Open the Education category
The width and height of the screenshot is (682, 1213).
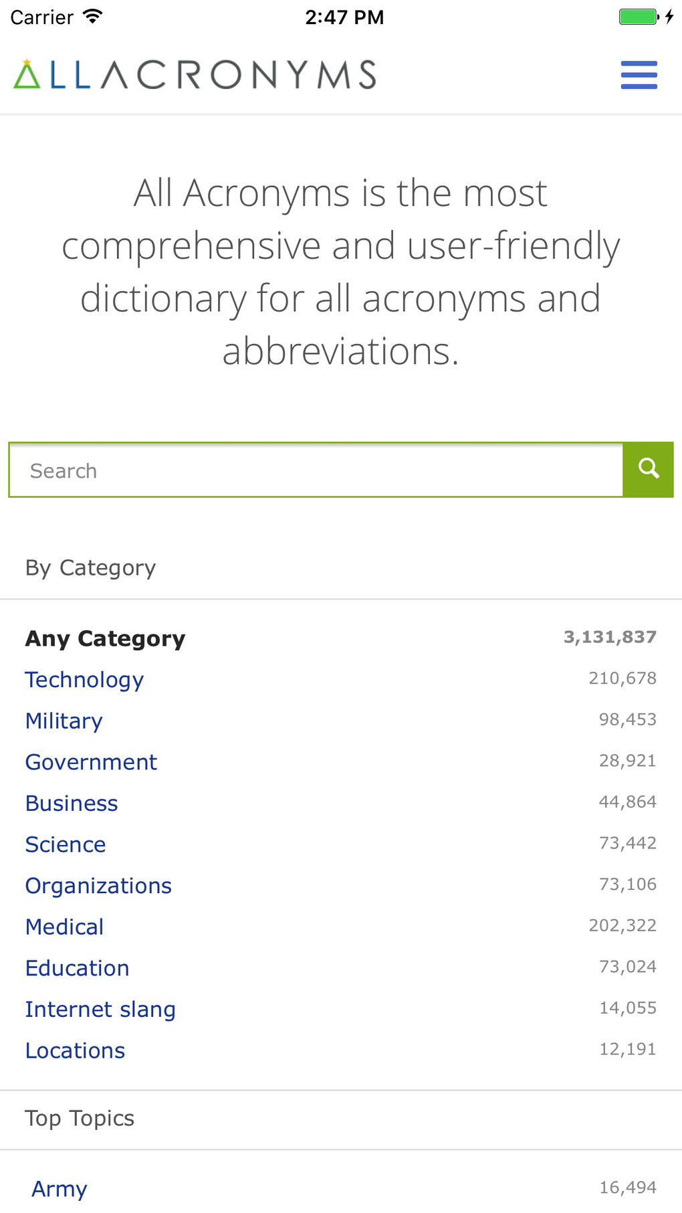pyautogui.click(x=77, y=967)
